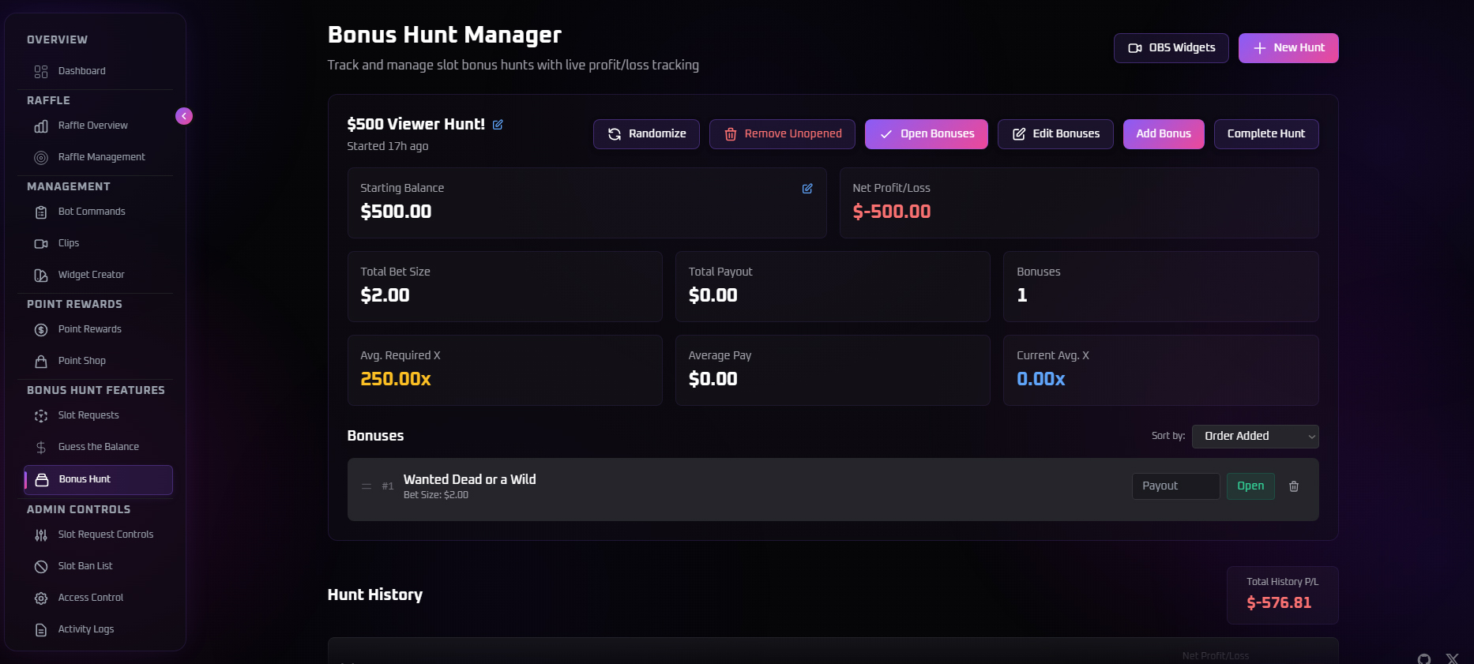The height and width of the screenshot is (664, 1474).
Task: Click the edit pencil beside $500 Viewer Hunt
Action: tap(497, 125)
